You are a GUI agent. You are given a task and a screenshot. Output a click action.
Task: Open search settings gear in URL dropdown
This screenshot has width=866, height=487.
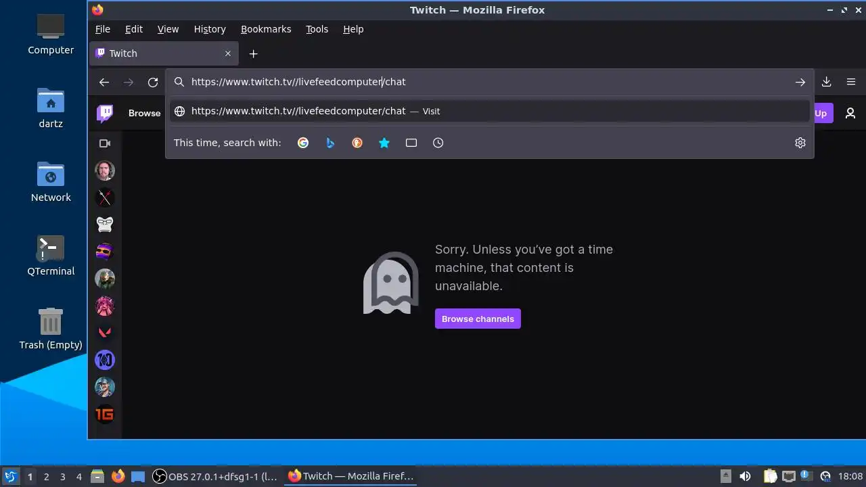[800, 143]
